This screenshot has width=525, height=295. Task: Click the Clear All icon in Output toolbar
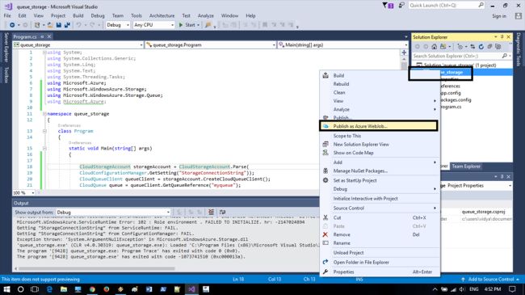(x=211, y=212)
